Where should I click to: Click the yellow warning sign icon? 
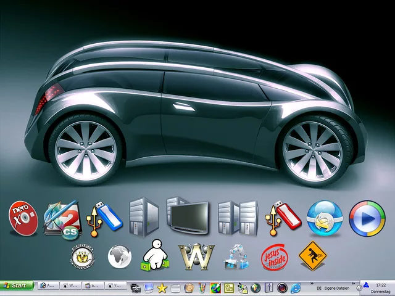(312, 257)
